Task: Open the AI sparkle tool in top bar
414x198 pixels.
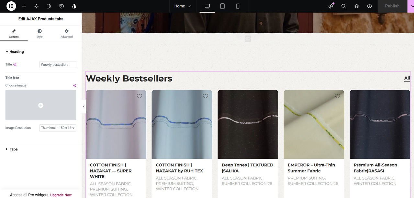Action: point(36,6)
